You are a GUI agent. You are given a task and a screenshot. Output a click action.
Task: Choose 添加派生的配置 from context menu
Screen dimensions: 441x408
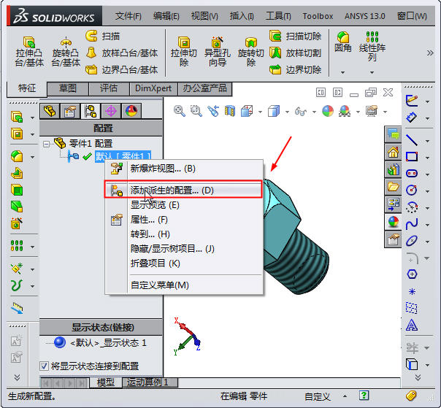pos(172,190)
